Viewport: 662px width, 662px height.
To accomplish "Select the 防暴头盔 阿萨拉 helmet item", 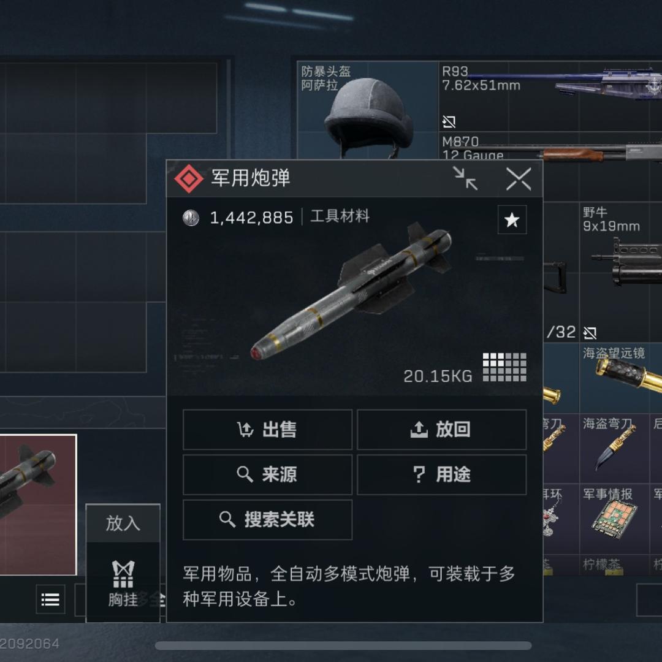I will [x=367, y=110].
